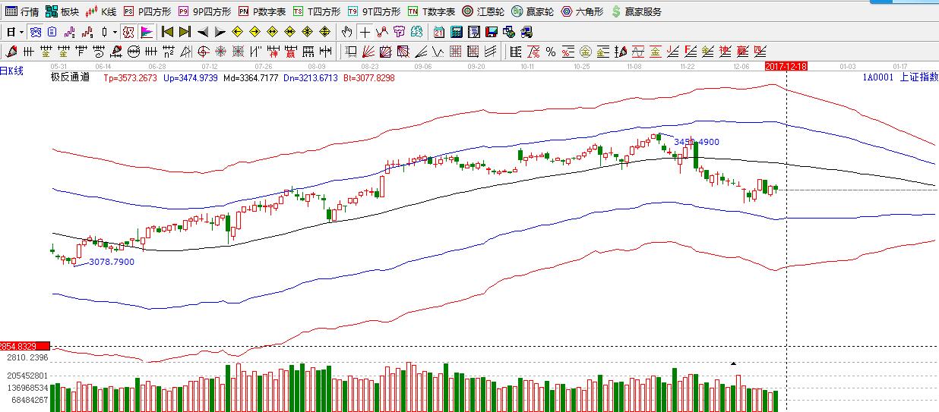Open the calendar icon showing 21
This screenshot has height=412, width=939.
tap(439, 32)
